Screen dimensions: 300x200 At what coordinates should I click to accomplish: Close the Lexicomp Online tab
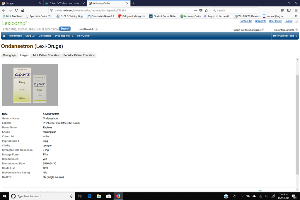127,3
